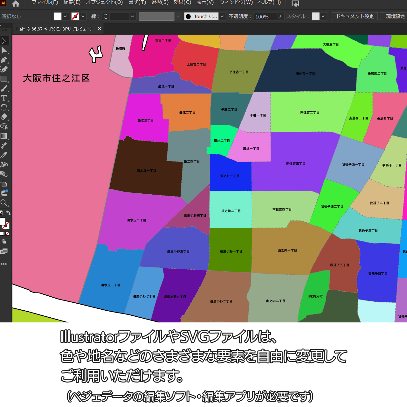The height and width of the screenshot is (407, 407).
Task: Reset to default fill and stroke
Action: [1, 213]
